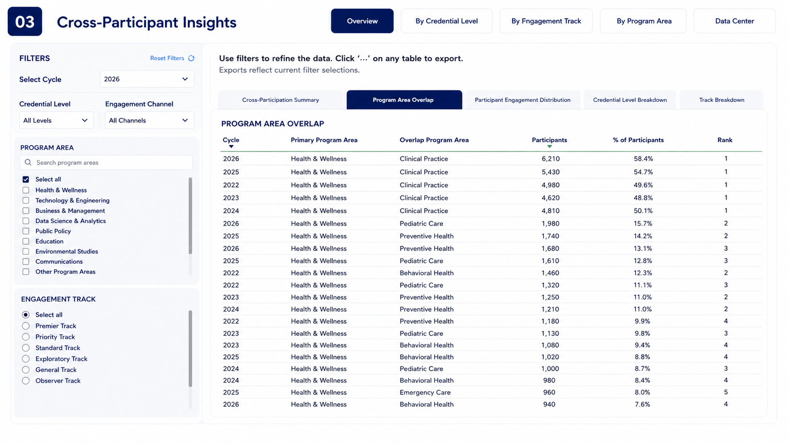Screen dimensions: 789x444
Task: Select the Premier Track radio button
Action: [26, 326]
